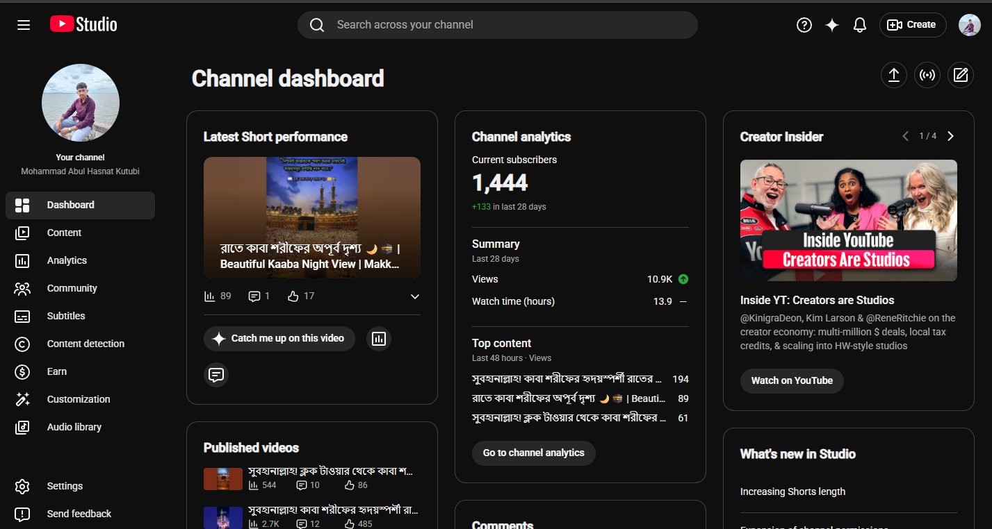Open Community in the sidebar
Screen dimensions: 992x529
tap(80, 289)
